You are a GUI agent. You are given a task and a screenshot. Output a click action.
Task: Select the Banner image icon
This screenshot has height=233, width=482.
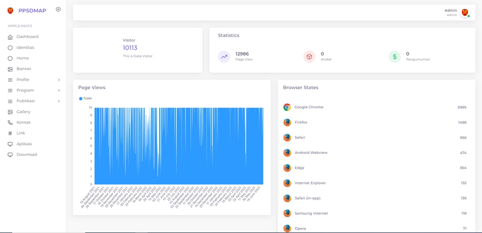click(x=10, y=69)
